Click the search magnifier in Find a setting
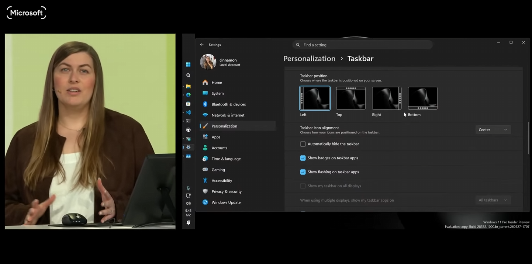Viewport: 532px width, 264px height. point(298,45)
